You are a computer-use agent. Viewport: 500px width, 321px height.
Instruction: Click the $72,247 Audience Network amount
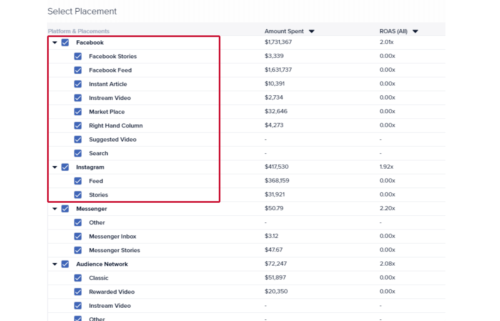click(x=276, y=264)
